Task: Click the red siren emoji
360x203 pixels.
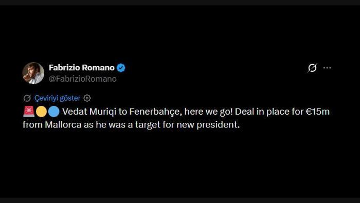Action: pos(29,112)
